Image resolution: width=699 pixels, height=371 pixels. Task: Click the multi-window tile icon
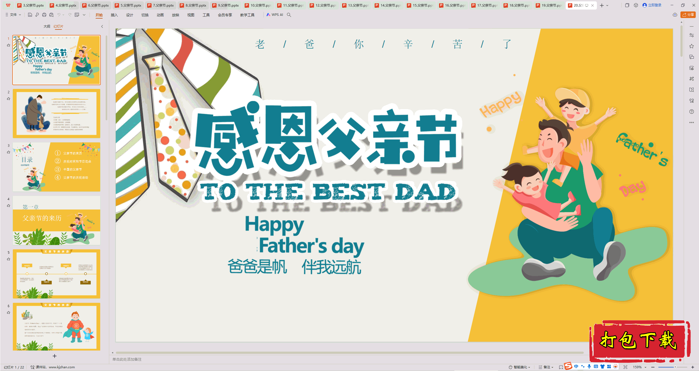tap(627, 5)
